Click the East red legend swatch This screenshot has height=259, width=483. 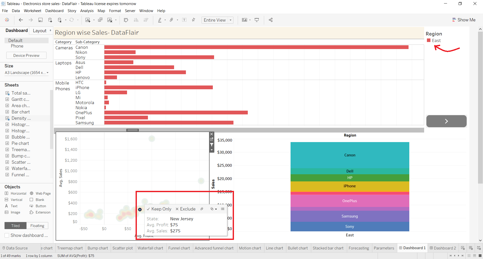click(x=429, y=40)
